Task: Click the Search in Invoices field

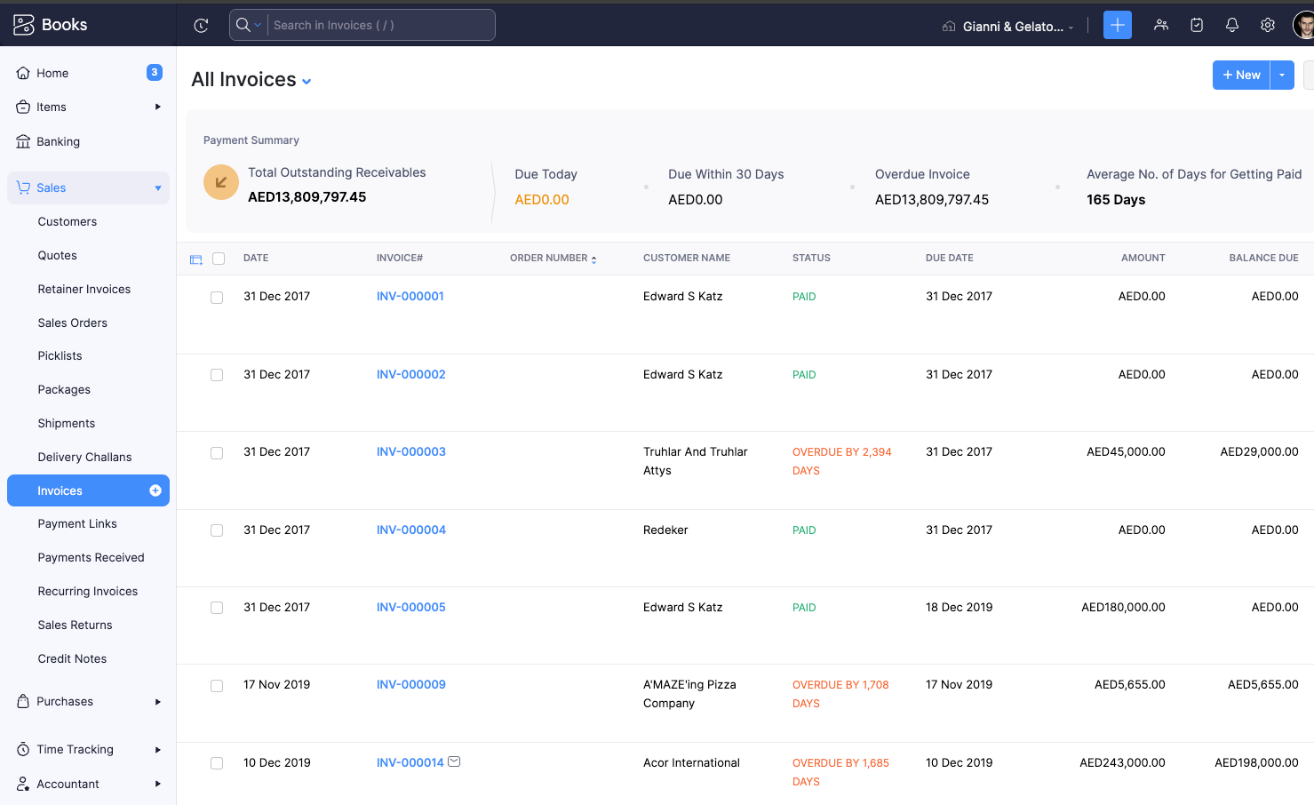Action: (380, 26)
